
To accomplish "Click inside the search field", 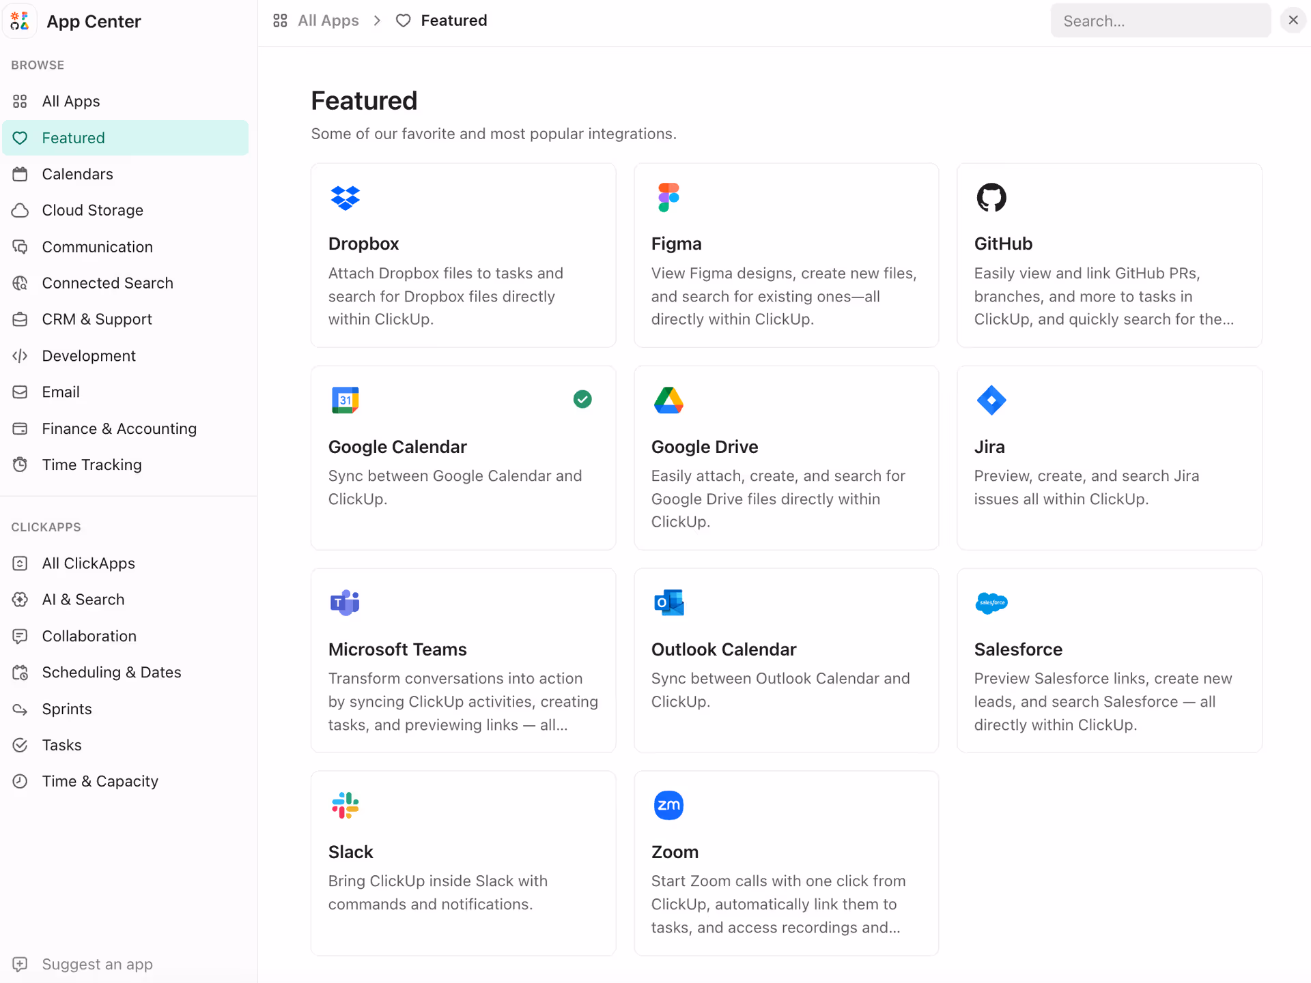I will click(1161, 20).
